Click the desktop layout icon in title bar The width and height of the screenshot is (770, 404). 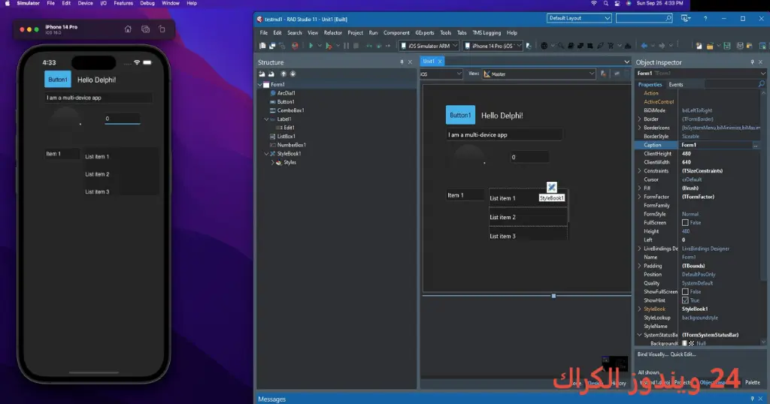coord(686,18)
